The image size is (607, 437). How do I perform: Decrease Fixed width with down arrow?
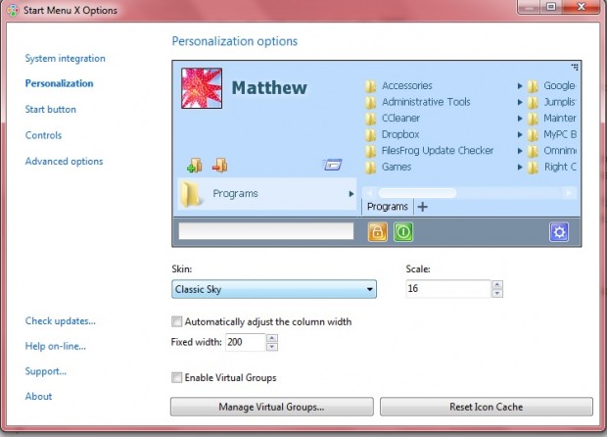(272, 347)
